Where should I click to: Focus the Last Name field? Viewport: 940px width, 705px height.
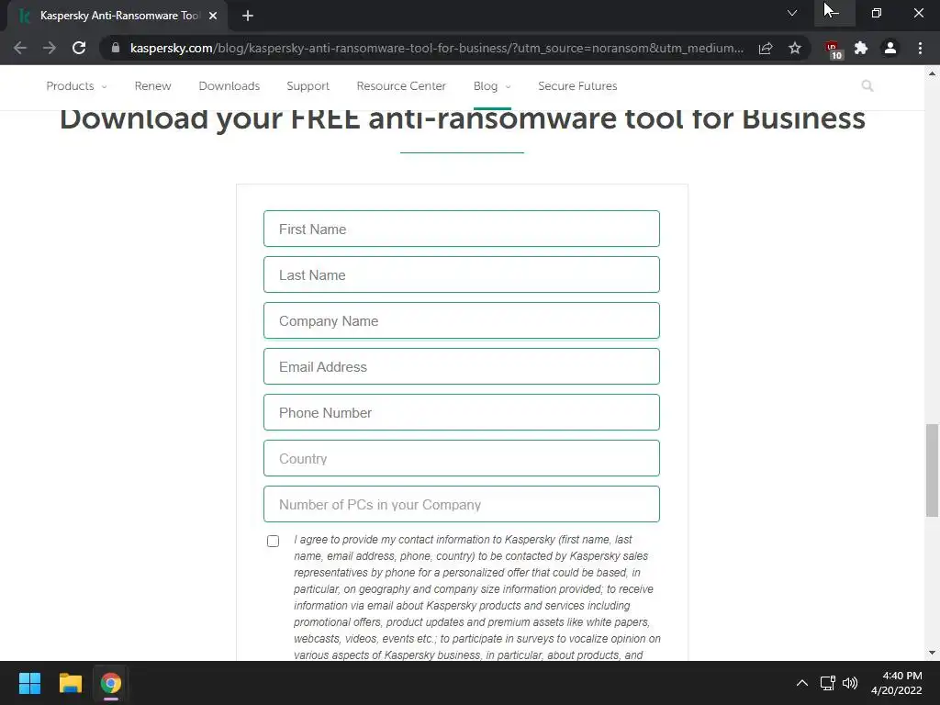462,274
